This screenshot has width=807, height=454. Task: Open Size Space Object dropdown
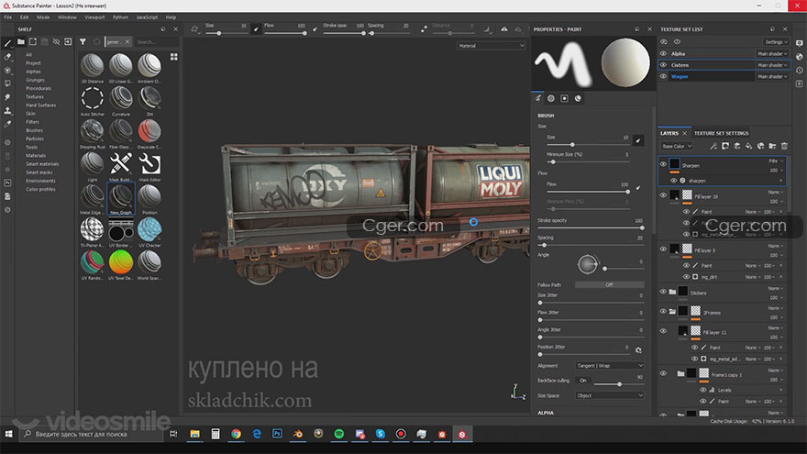point(609,395)
